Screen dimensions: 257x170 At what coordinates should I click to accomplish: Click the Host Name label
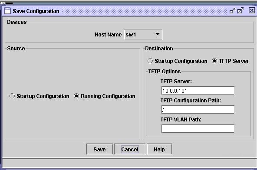tap(108, 35)
